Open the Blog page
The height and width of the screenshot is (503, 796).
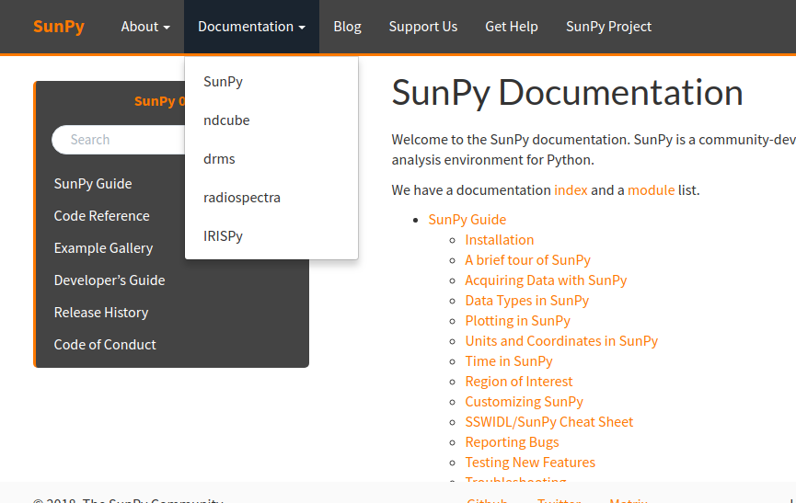[347, 27]
